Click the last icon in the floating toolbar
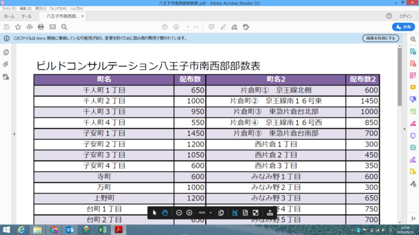 [270, 213]
